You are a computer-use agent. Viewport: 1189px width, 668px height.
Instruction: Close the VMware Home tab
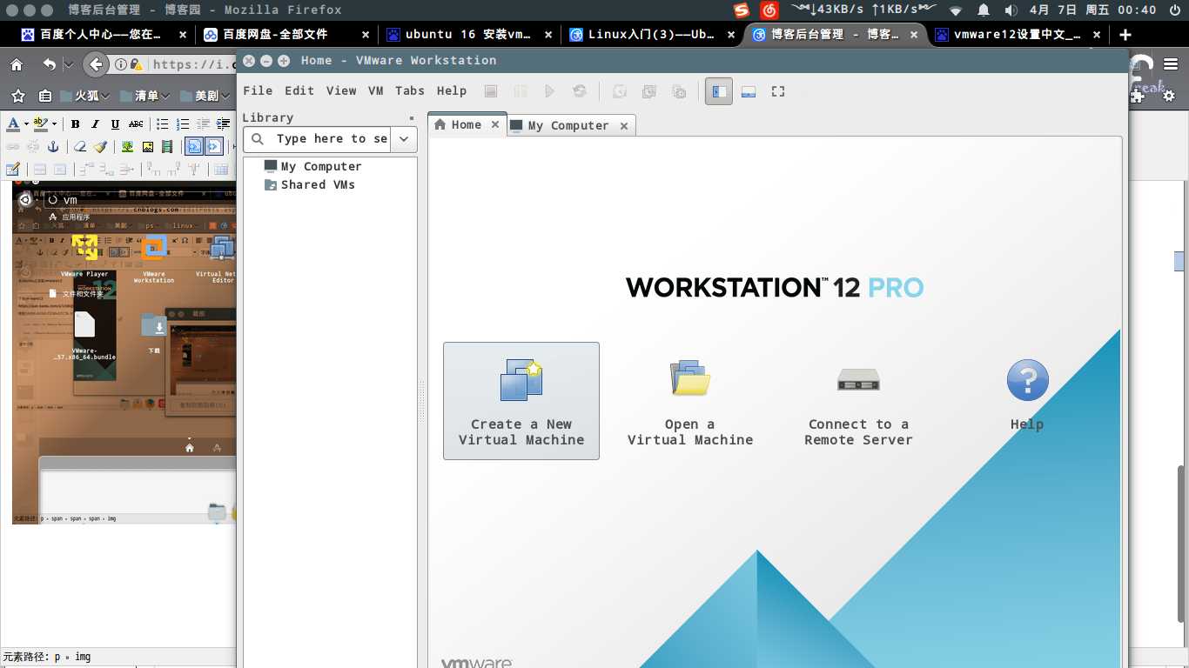click(x=495, y=124)
